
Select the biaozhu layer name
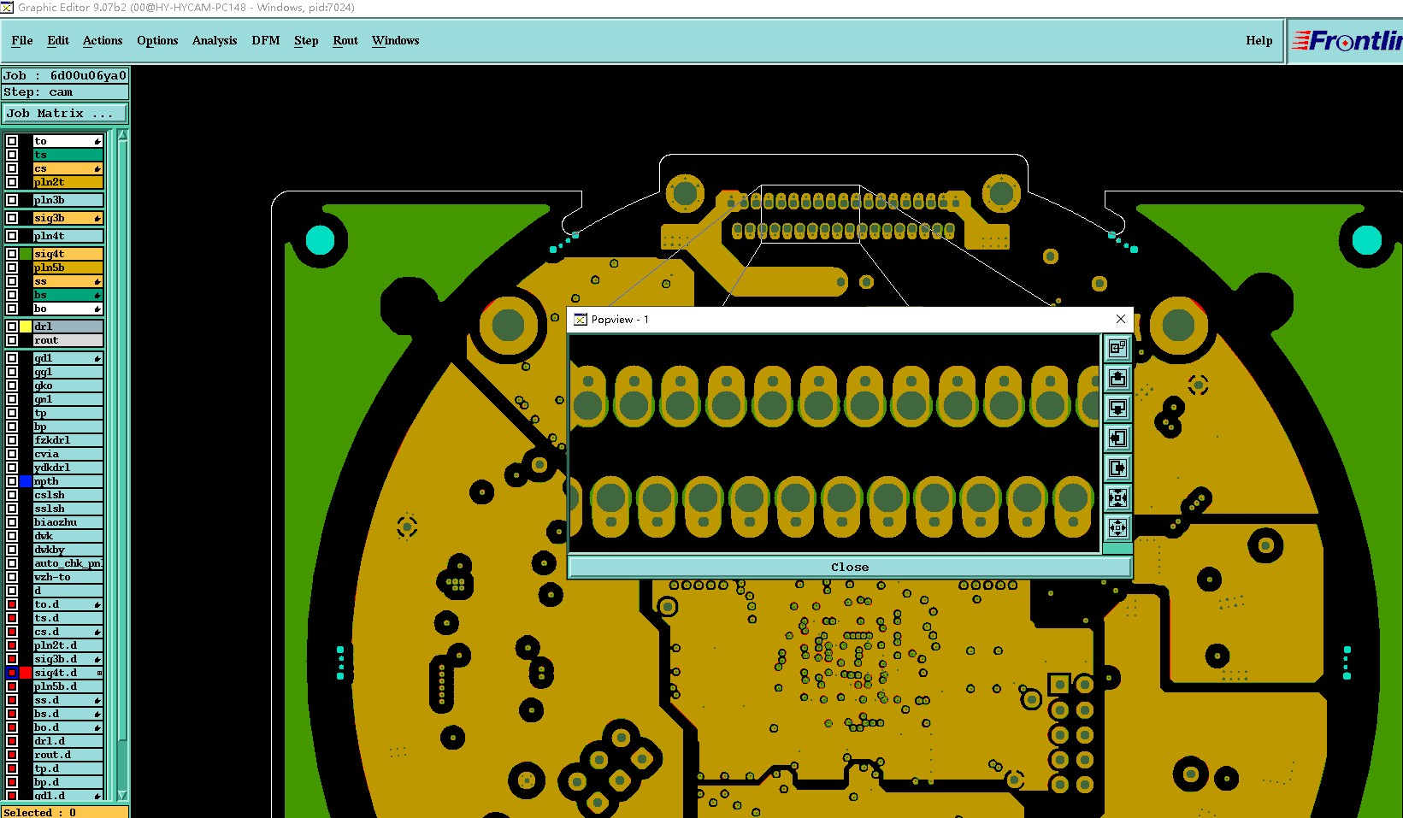[68, 522]
